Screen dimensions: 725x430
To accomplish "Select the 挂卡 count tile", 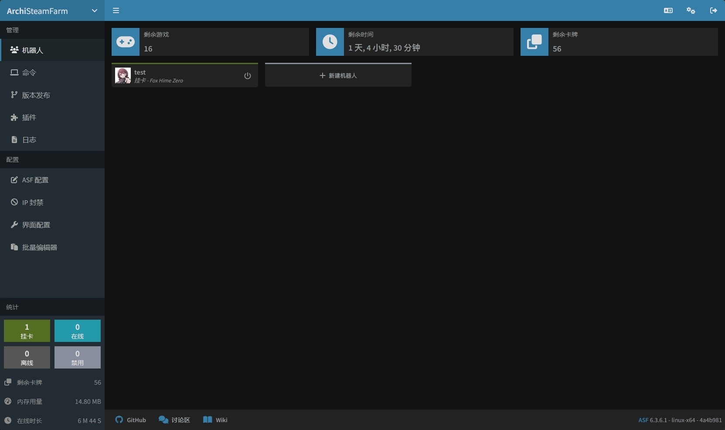I will click(27, 331).
